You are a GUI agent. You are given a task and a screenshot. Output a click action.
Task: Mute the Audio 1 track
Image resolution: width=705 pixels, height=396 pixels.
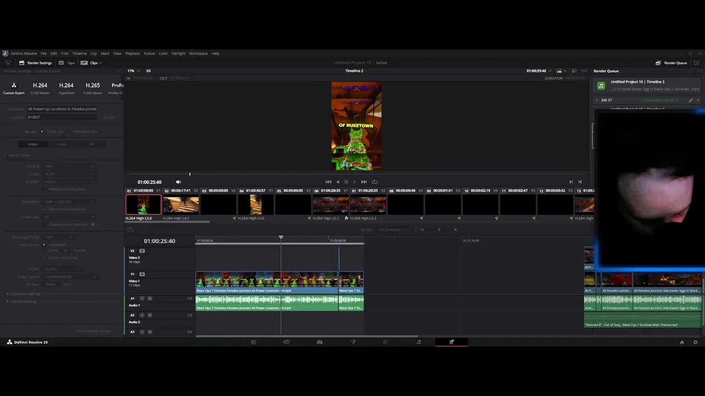pyautogui.click(x=150, y=299)
